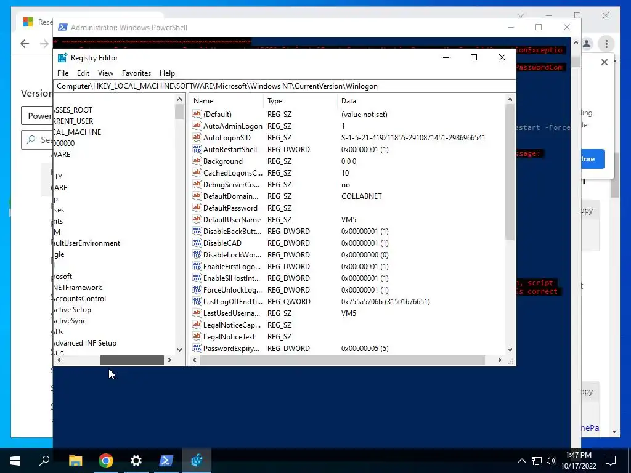Click the Registry Editor title bar icon
631x473 pixels.
coord(62,57)
